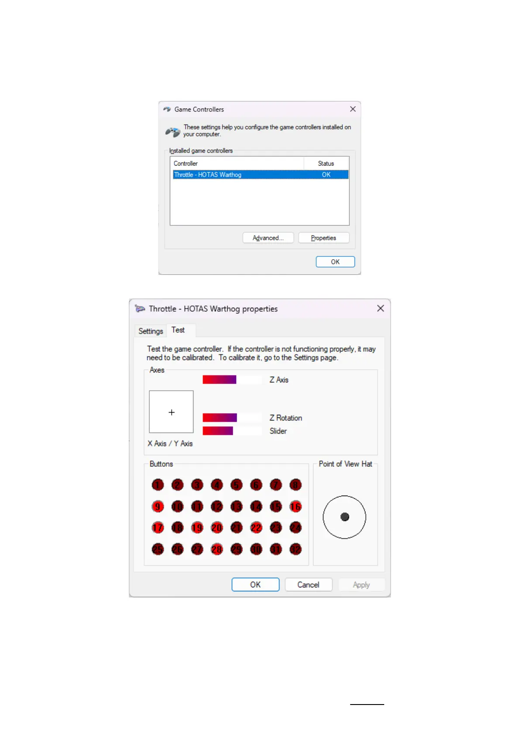The height and width of the screenshot is (736, 520).
Task: Click the joystick icon in the Throttle properties title bar
Action: click(x=140, y=309)
